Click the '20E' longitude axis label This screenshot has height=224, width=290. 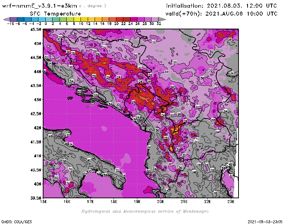tap(161, 202)
